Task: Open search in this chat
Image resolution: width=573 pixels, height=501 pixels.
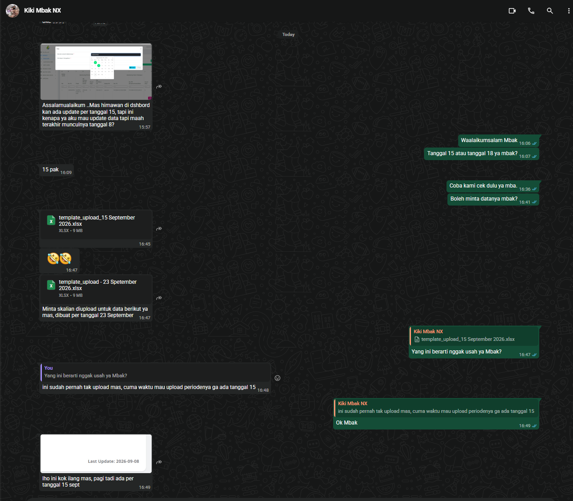Action: point(550,11)
